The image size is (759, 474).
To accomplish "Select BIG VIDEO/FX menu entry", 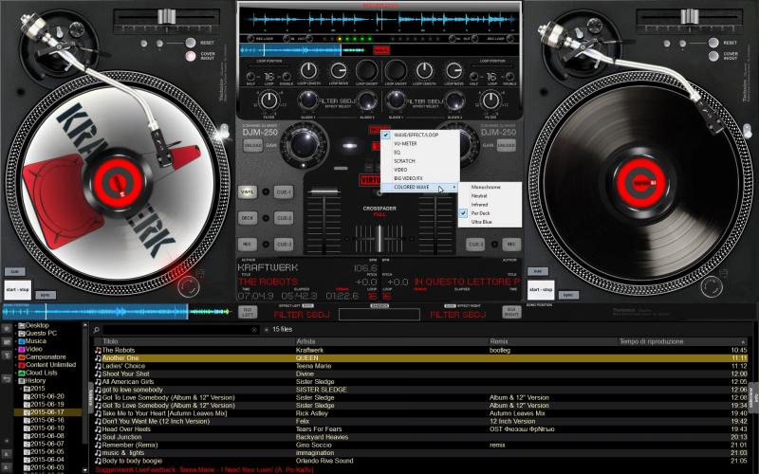I will point(408,178).
